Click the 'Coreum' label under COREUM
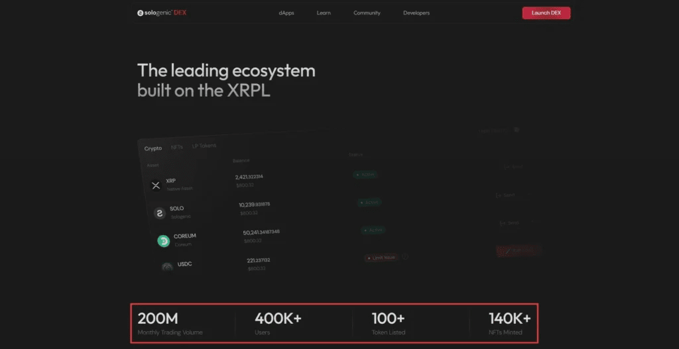This screenshot has width=679, height=349. pos(183,244)
